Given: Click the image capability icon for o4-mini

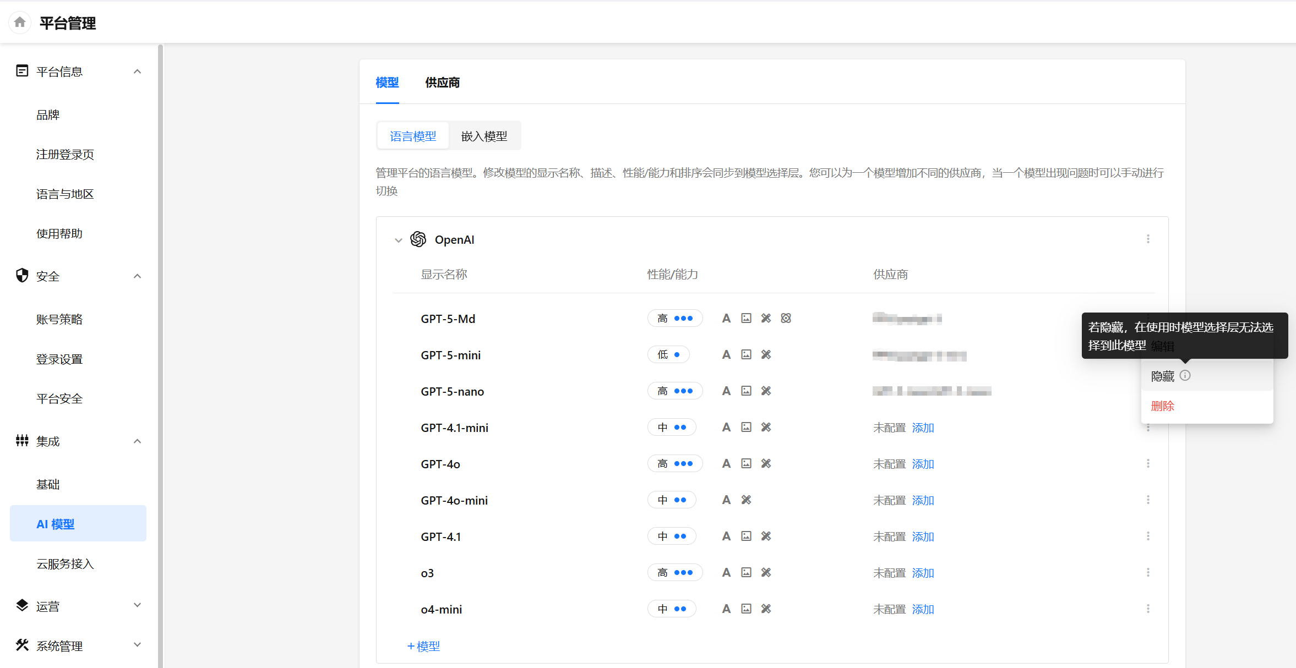Looking at the screenshot, I should (x=746, y=609).
